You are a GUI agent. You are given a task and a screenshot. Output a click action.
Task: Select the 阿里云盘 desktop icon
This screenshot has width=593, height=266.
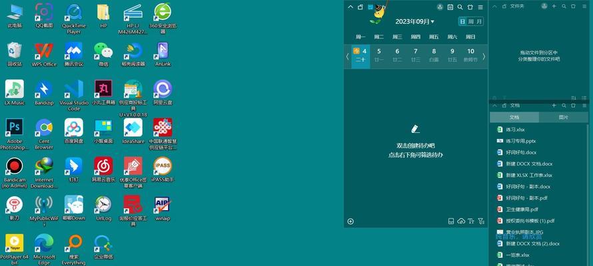[x=163, y=93]
